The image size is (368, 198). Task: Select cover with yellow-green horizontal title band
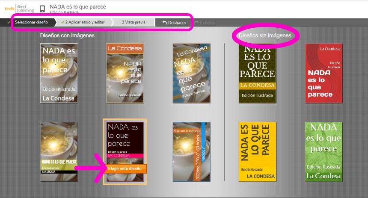point(59,151)
